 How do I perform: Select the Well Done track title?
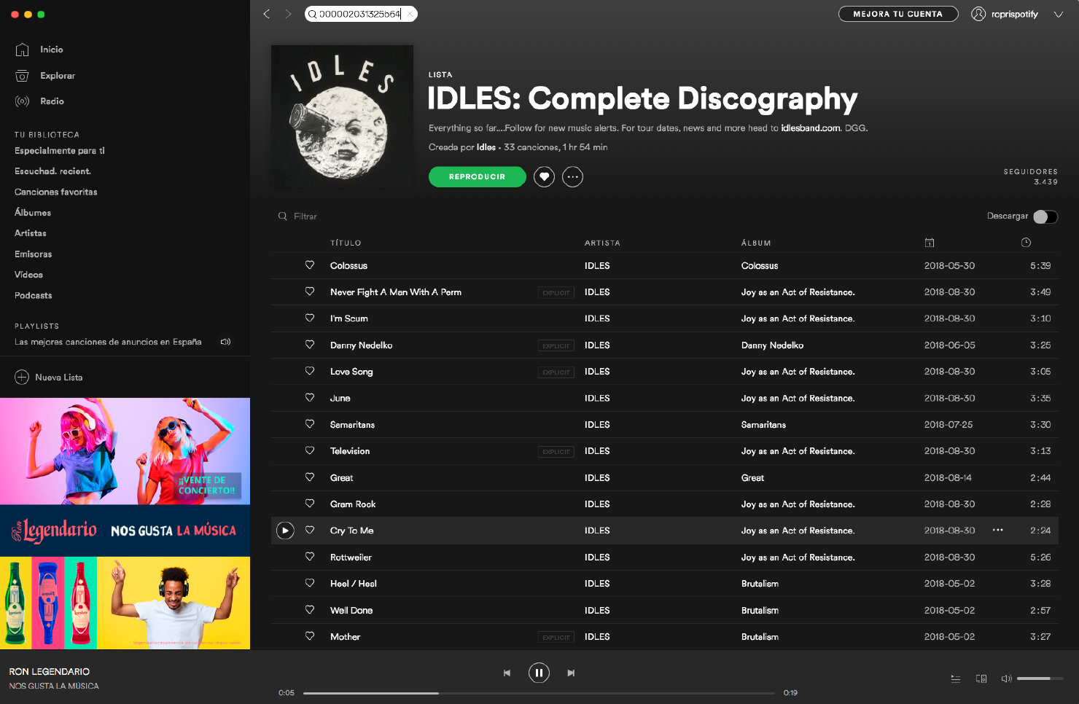pyautogui.click(x=351, y=611)
